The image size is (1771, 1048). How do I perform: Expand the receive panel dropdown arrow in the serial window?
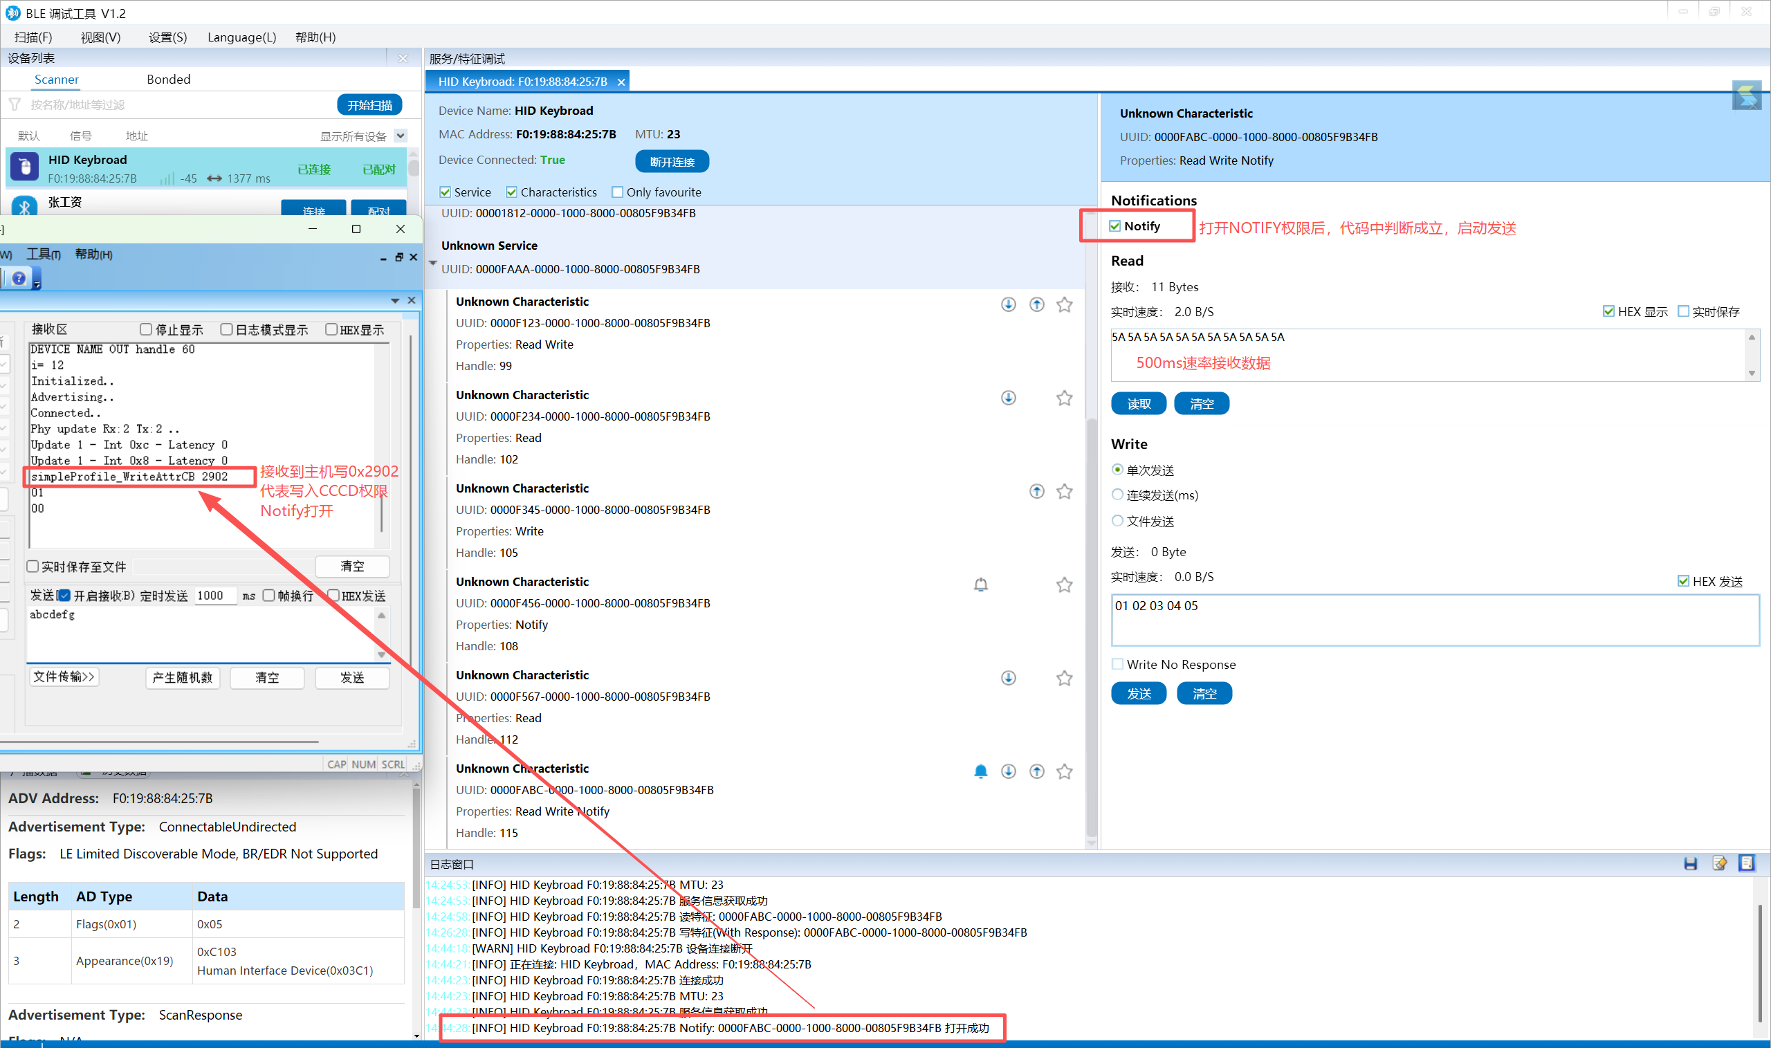pos(395,301)
